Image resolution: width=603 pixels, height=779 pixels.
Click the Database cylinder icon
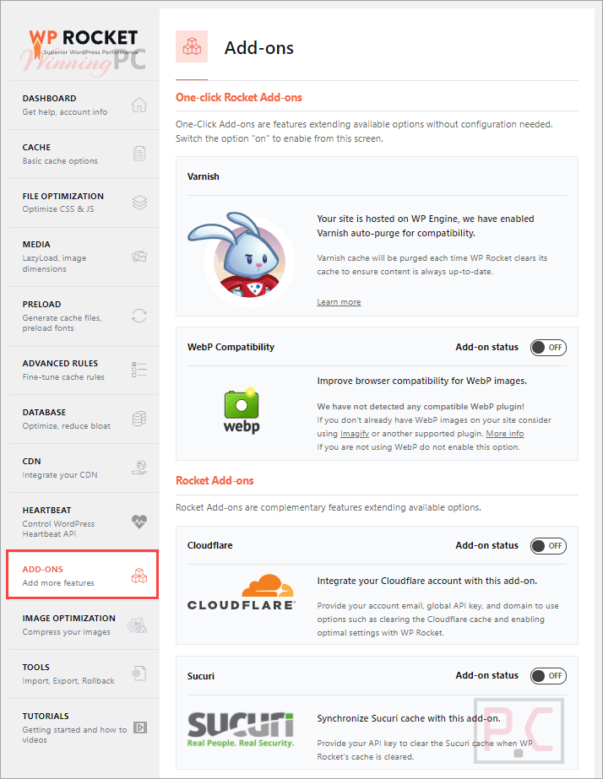click(139, 419)
